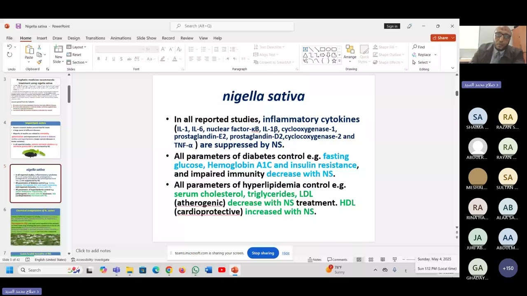Viewport: 527px width, 296px height.
Task: Select the Rectangle shape in shapes gallery
Action: 322,49
